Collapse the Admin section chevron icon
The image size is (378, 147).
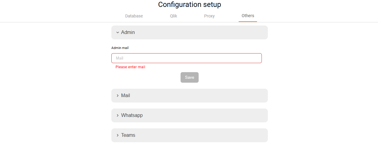tap(118, 32)
